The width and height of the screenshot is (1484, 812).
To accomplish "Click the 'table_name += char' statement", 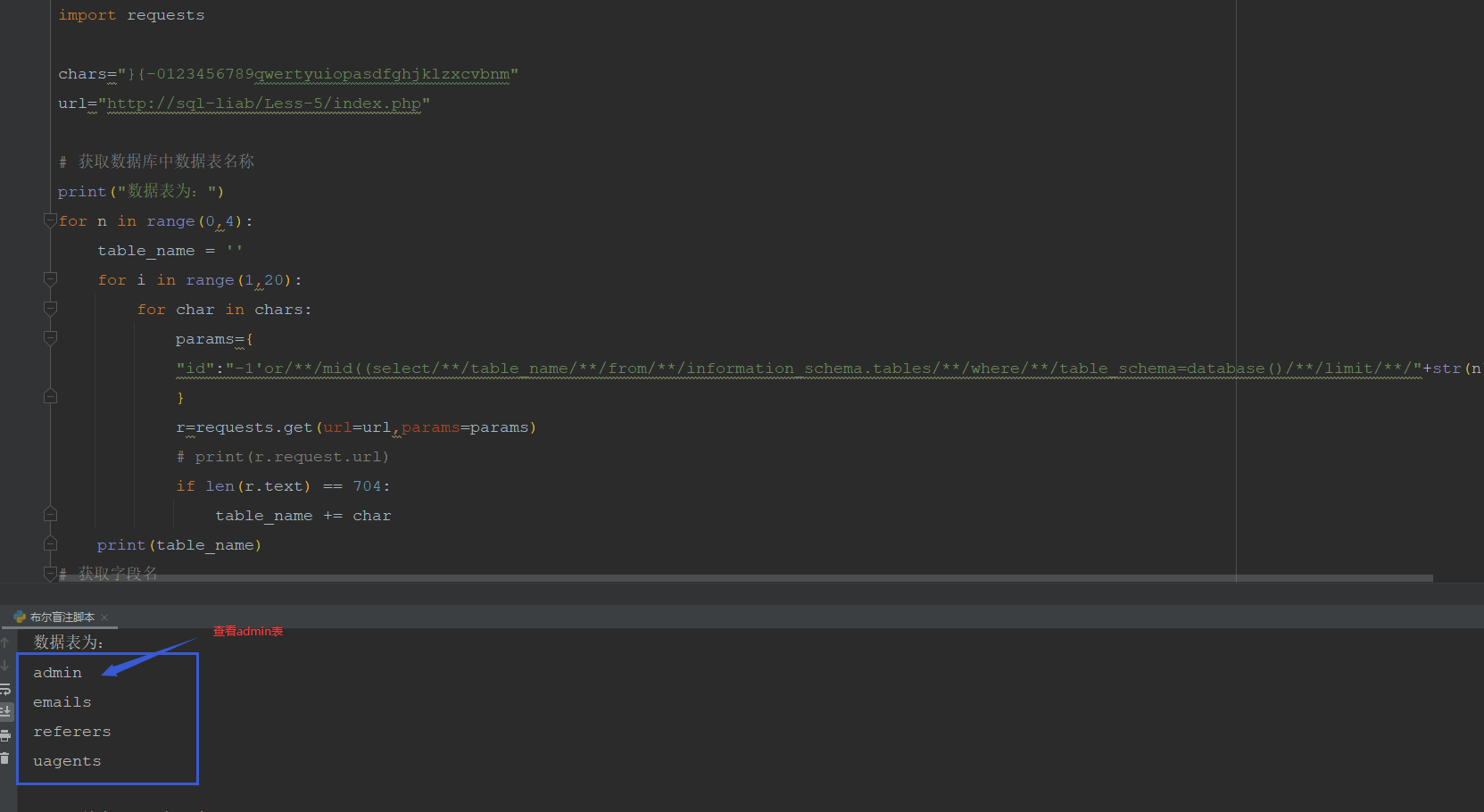I will (303, 516).
